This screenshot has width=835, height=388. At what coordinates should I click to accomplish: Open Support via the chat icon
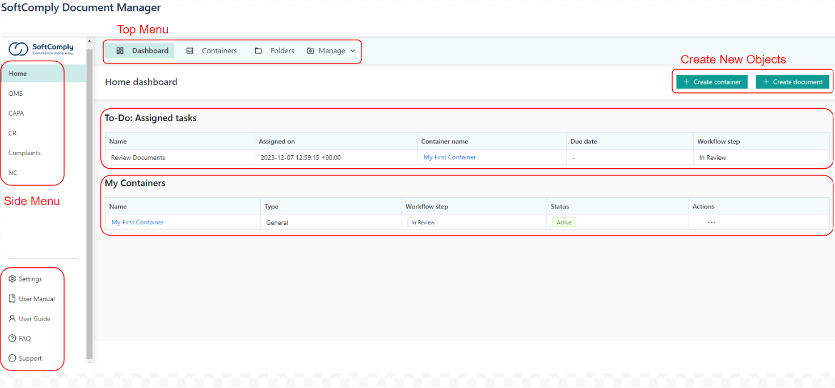12,358
